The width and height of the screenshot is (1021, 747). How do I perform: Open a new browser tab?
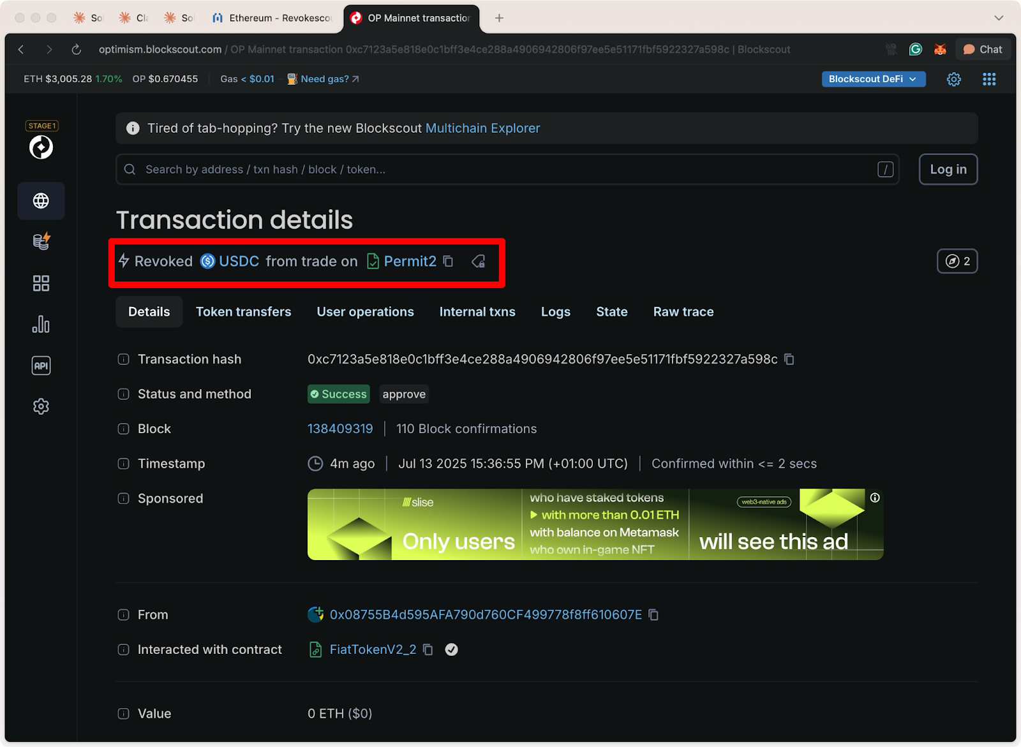(499, 18)
